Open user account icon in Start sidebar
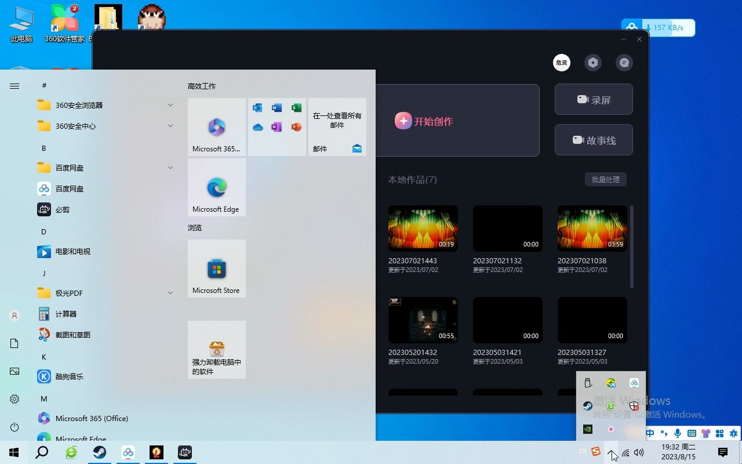The image size is (742, 464). coord(14,316)
